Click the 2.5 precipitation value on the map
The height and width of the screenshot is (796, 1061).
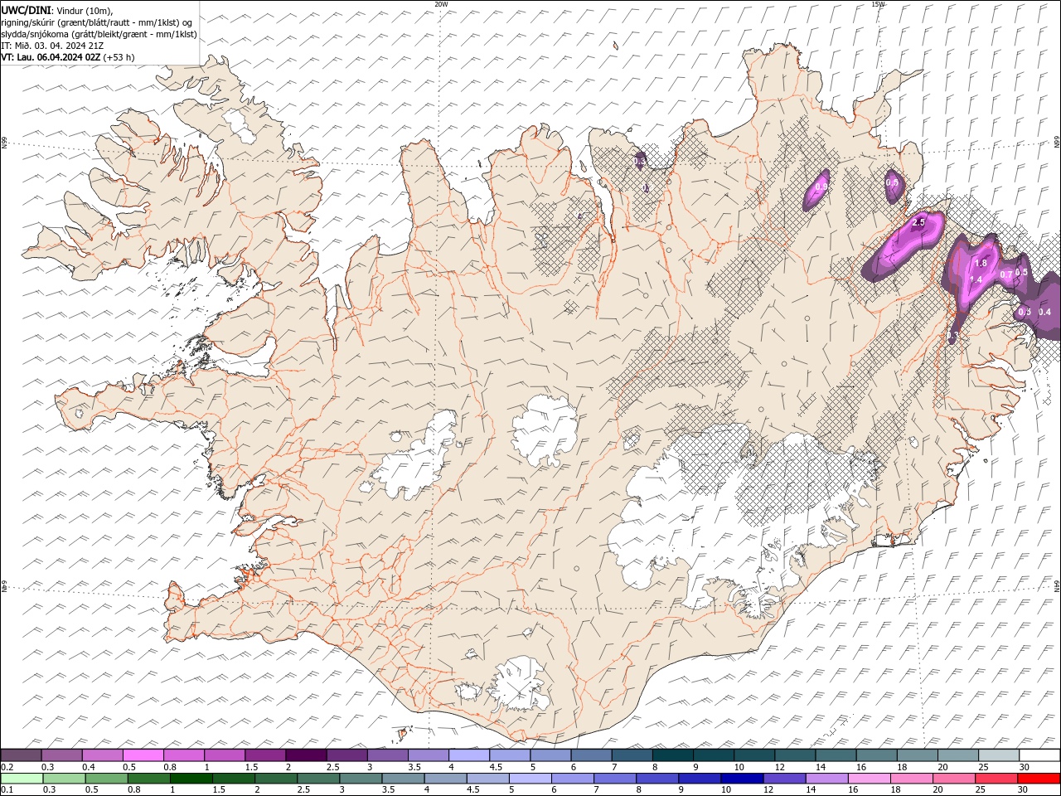(918, 223)
